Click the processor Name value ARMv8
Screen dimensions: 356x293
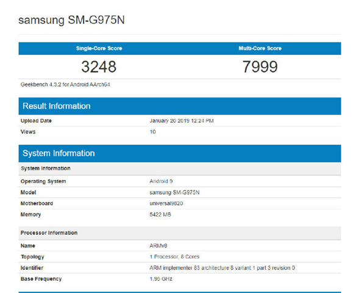pos(158,246)
